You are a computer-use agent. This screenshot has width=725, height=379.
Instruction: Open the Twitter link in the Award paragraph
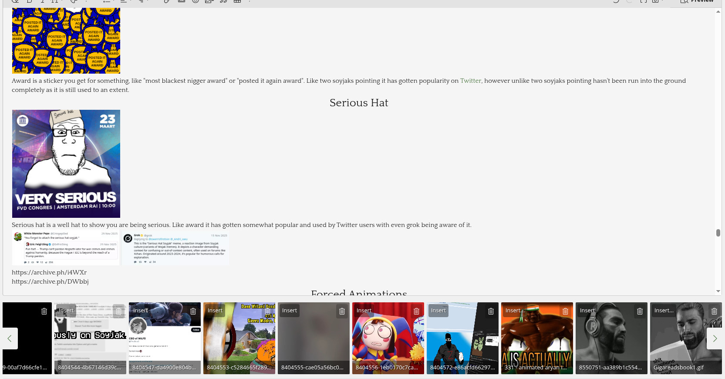pos(470,81)
